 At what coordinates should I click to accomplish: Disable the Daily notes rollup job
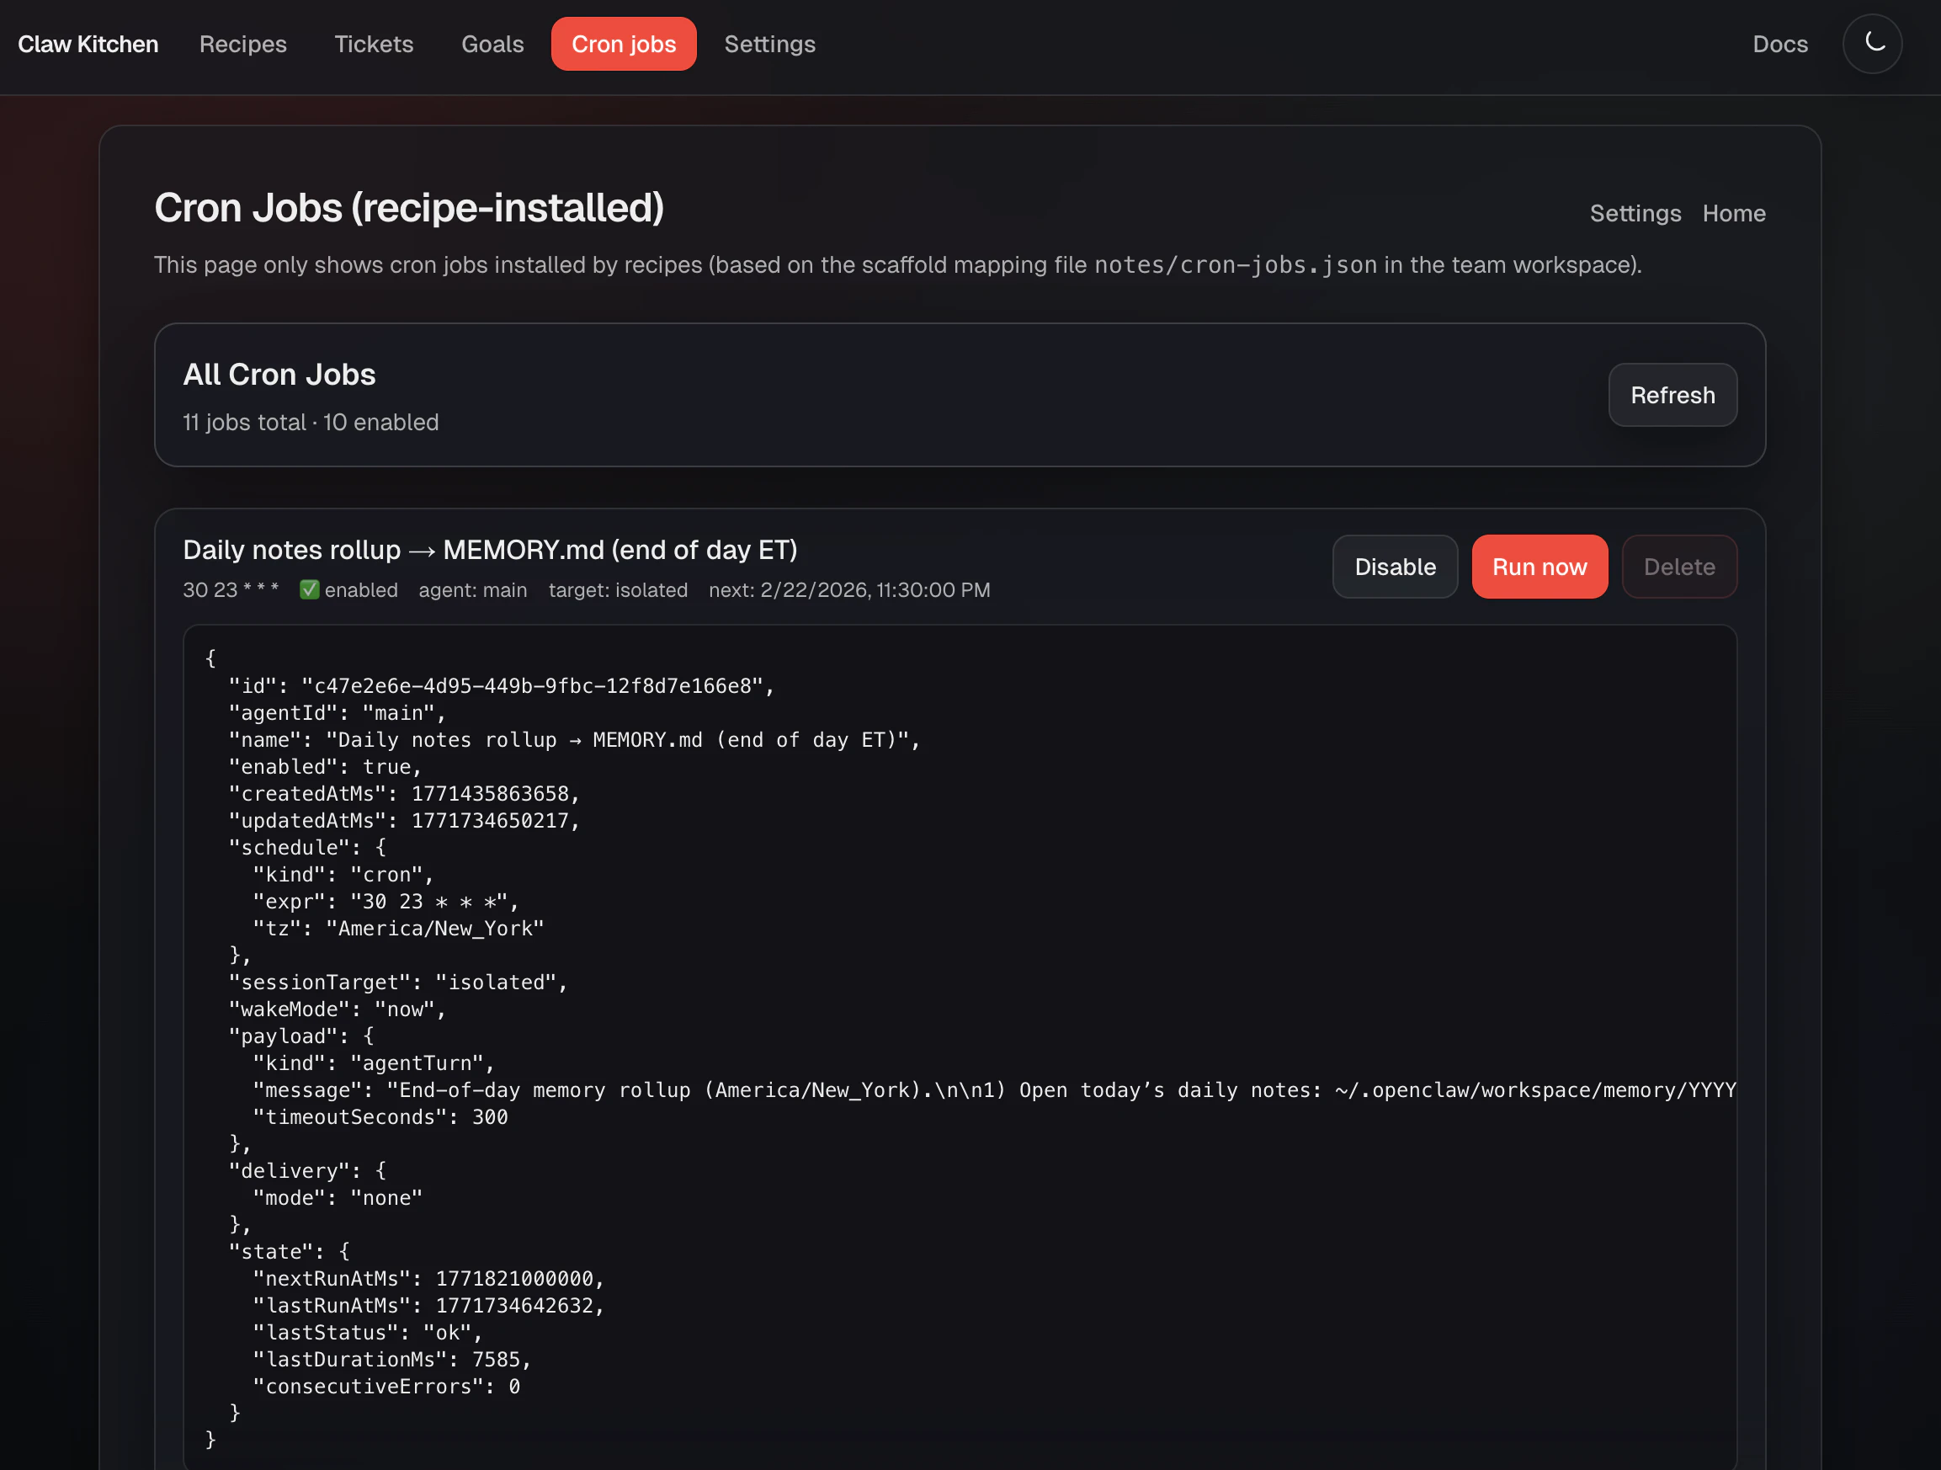[1395, 567]
